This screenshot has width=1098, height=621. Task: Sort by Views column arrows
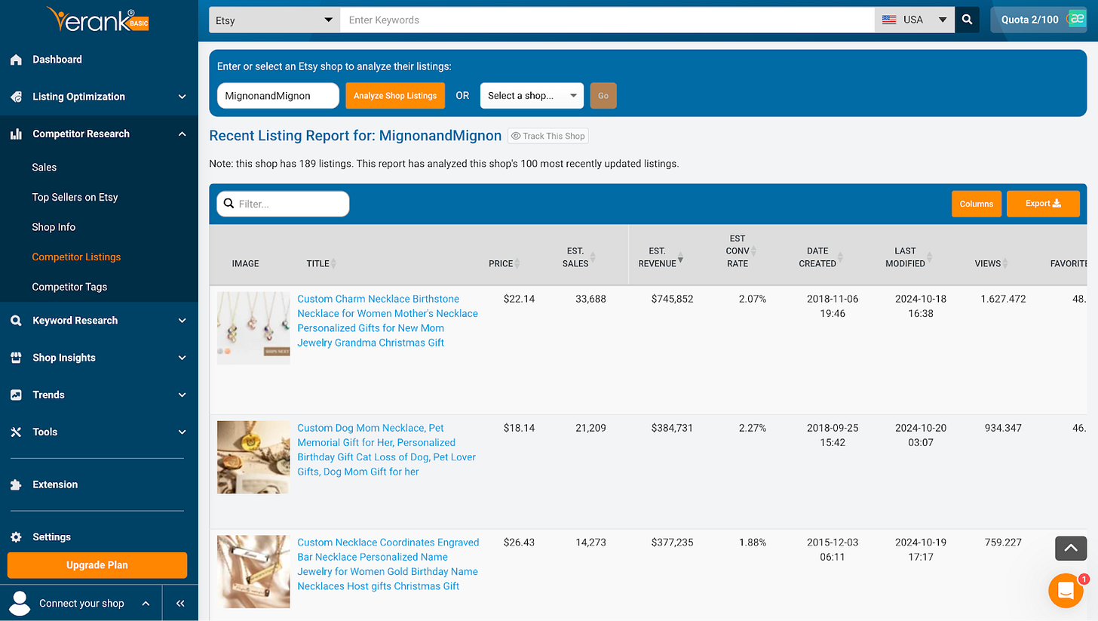point(1005,263)
